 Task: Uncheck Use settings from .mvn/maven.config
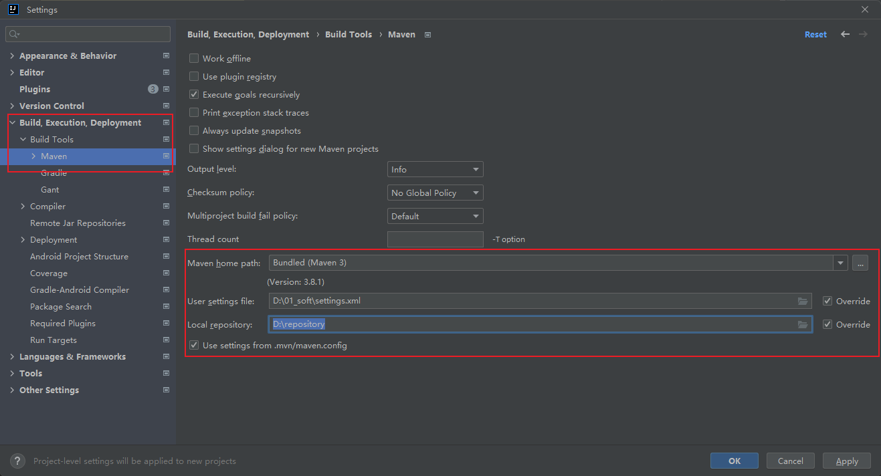tap(194, 346)
